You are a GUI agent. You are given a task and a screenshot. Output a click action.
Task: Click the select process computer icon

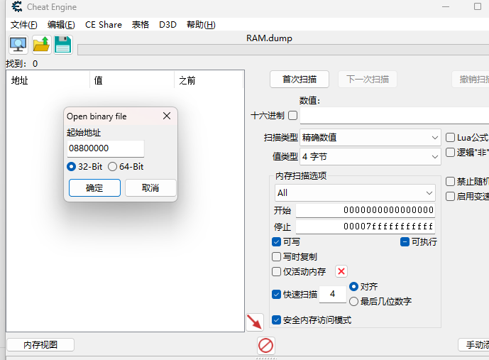[18, 45]
